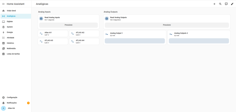
Task: Pressione button under Read Analog Outputs
Action: coord(167,25)
